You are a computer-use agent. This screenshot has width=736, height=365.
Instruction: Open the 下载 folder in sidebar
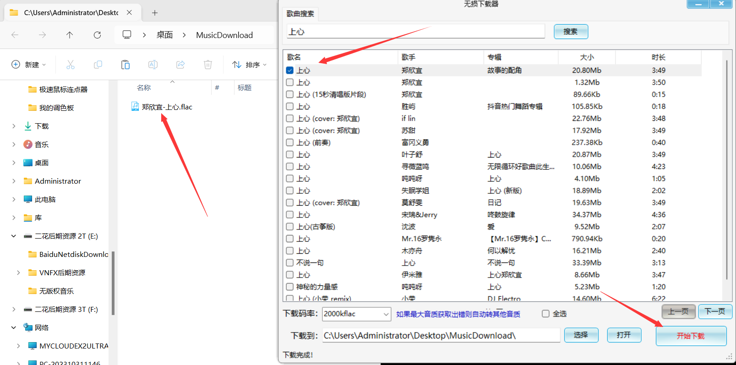[x=42, y=126]
